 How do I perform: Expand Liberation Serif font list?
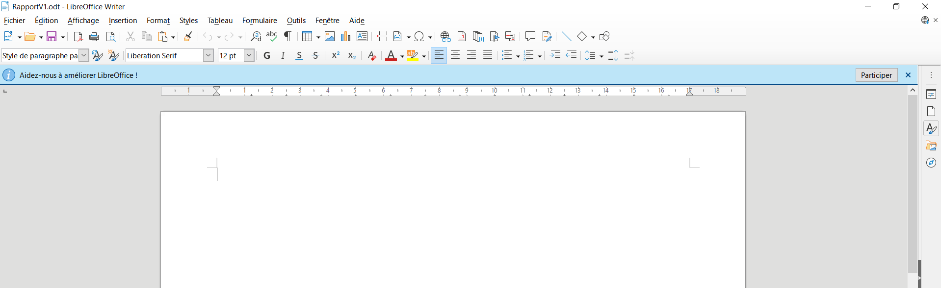coord(209,55)
